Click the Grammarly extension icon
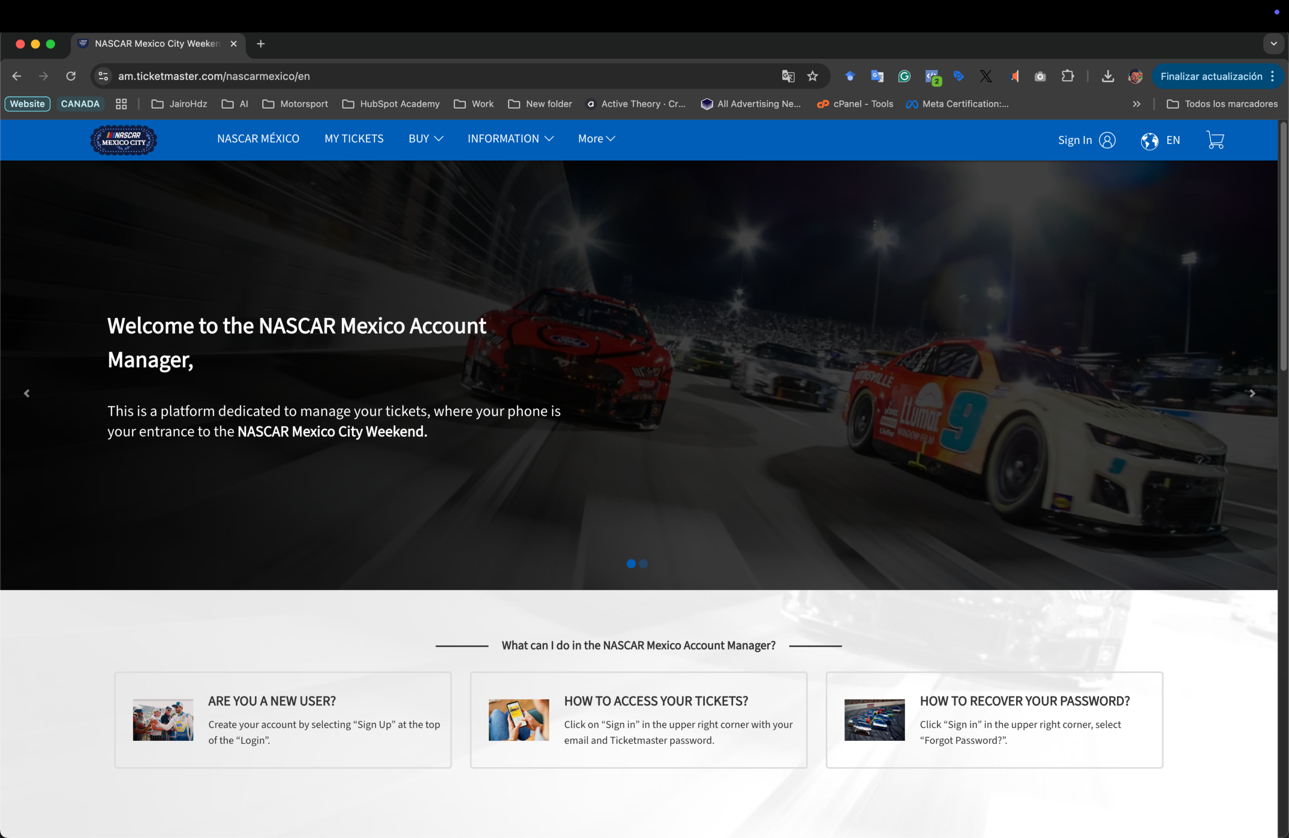Viewport: 1289px width, 838px height. tap(904, 77)
